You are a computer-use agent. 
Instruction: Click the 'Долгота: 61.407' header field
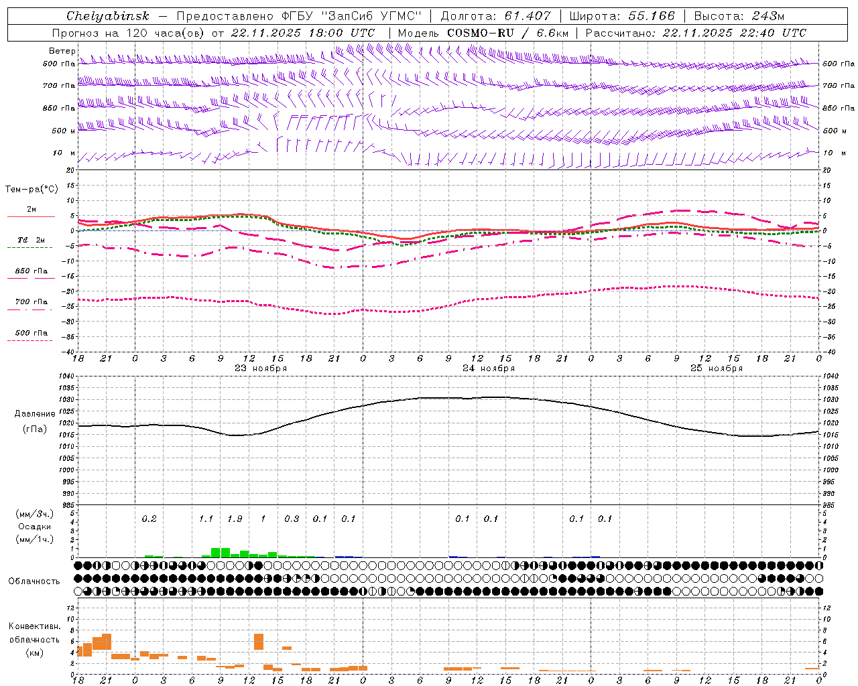[x=496, y=16]
